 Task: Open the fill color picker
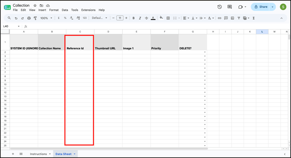pos(161,18)
